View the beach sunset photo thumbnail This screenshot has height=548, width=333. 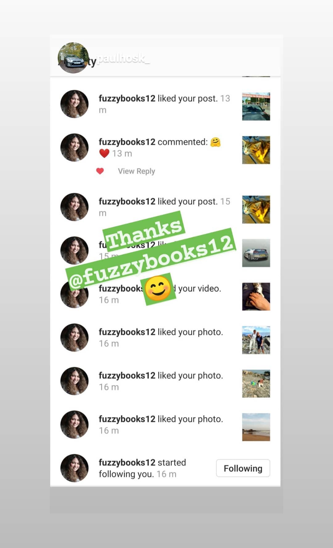[256, 427]
